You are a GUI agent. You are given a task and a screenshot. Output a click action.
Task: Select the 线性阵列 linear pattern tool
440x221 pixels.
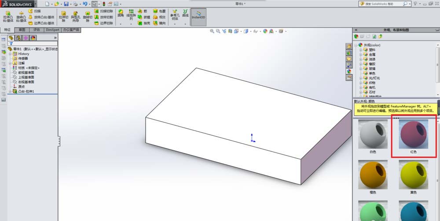click(131, 14)
